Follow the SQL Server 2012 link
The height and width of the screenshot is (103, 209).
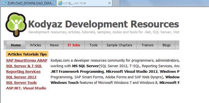tap(21, 77)
